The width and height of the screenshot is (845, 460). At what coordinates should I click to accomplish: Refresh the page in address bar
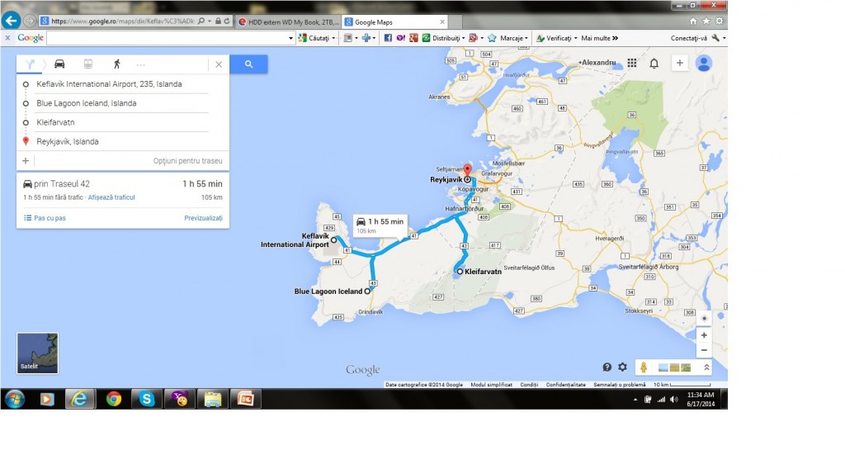[227, 21]
